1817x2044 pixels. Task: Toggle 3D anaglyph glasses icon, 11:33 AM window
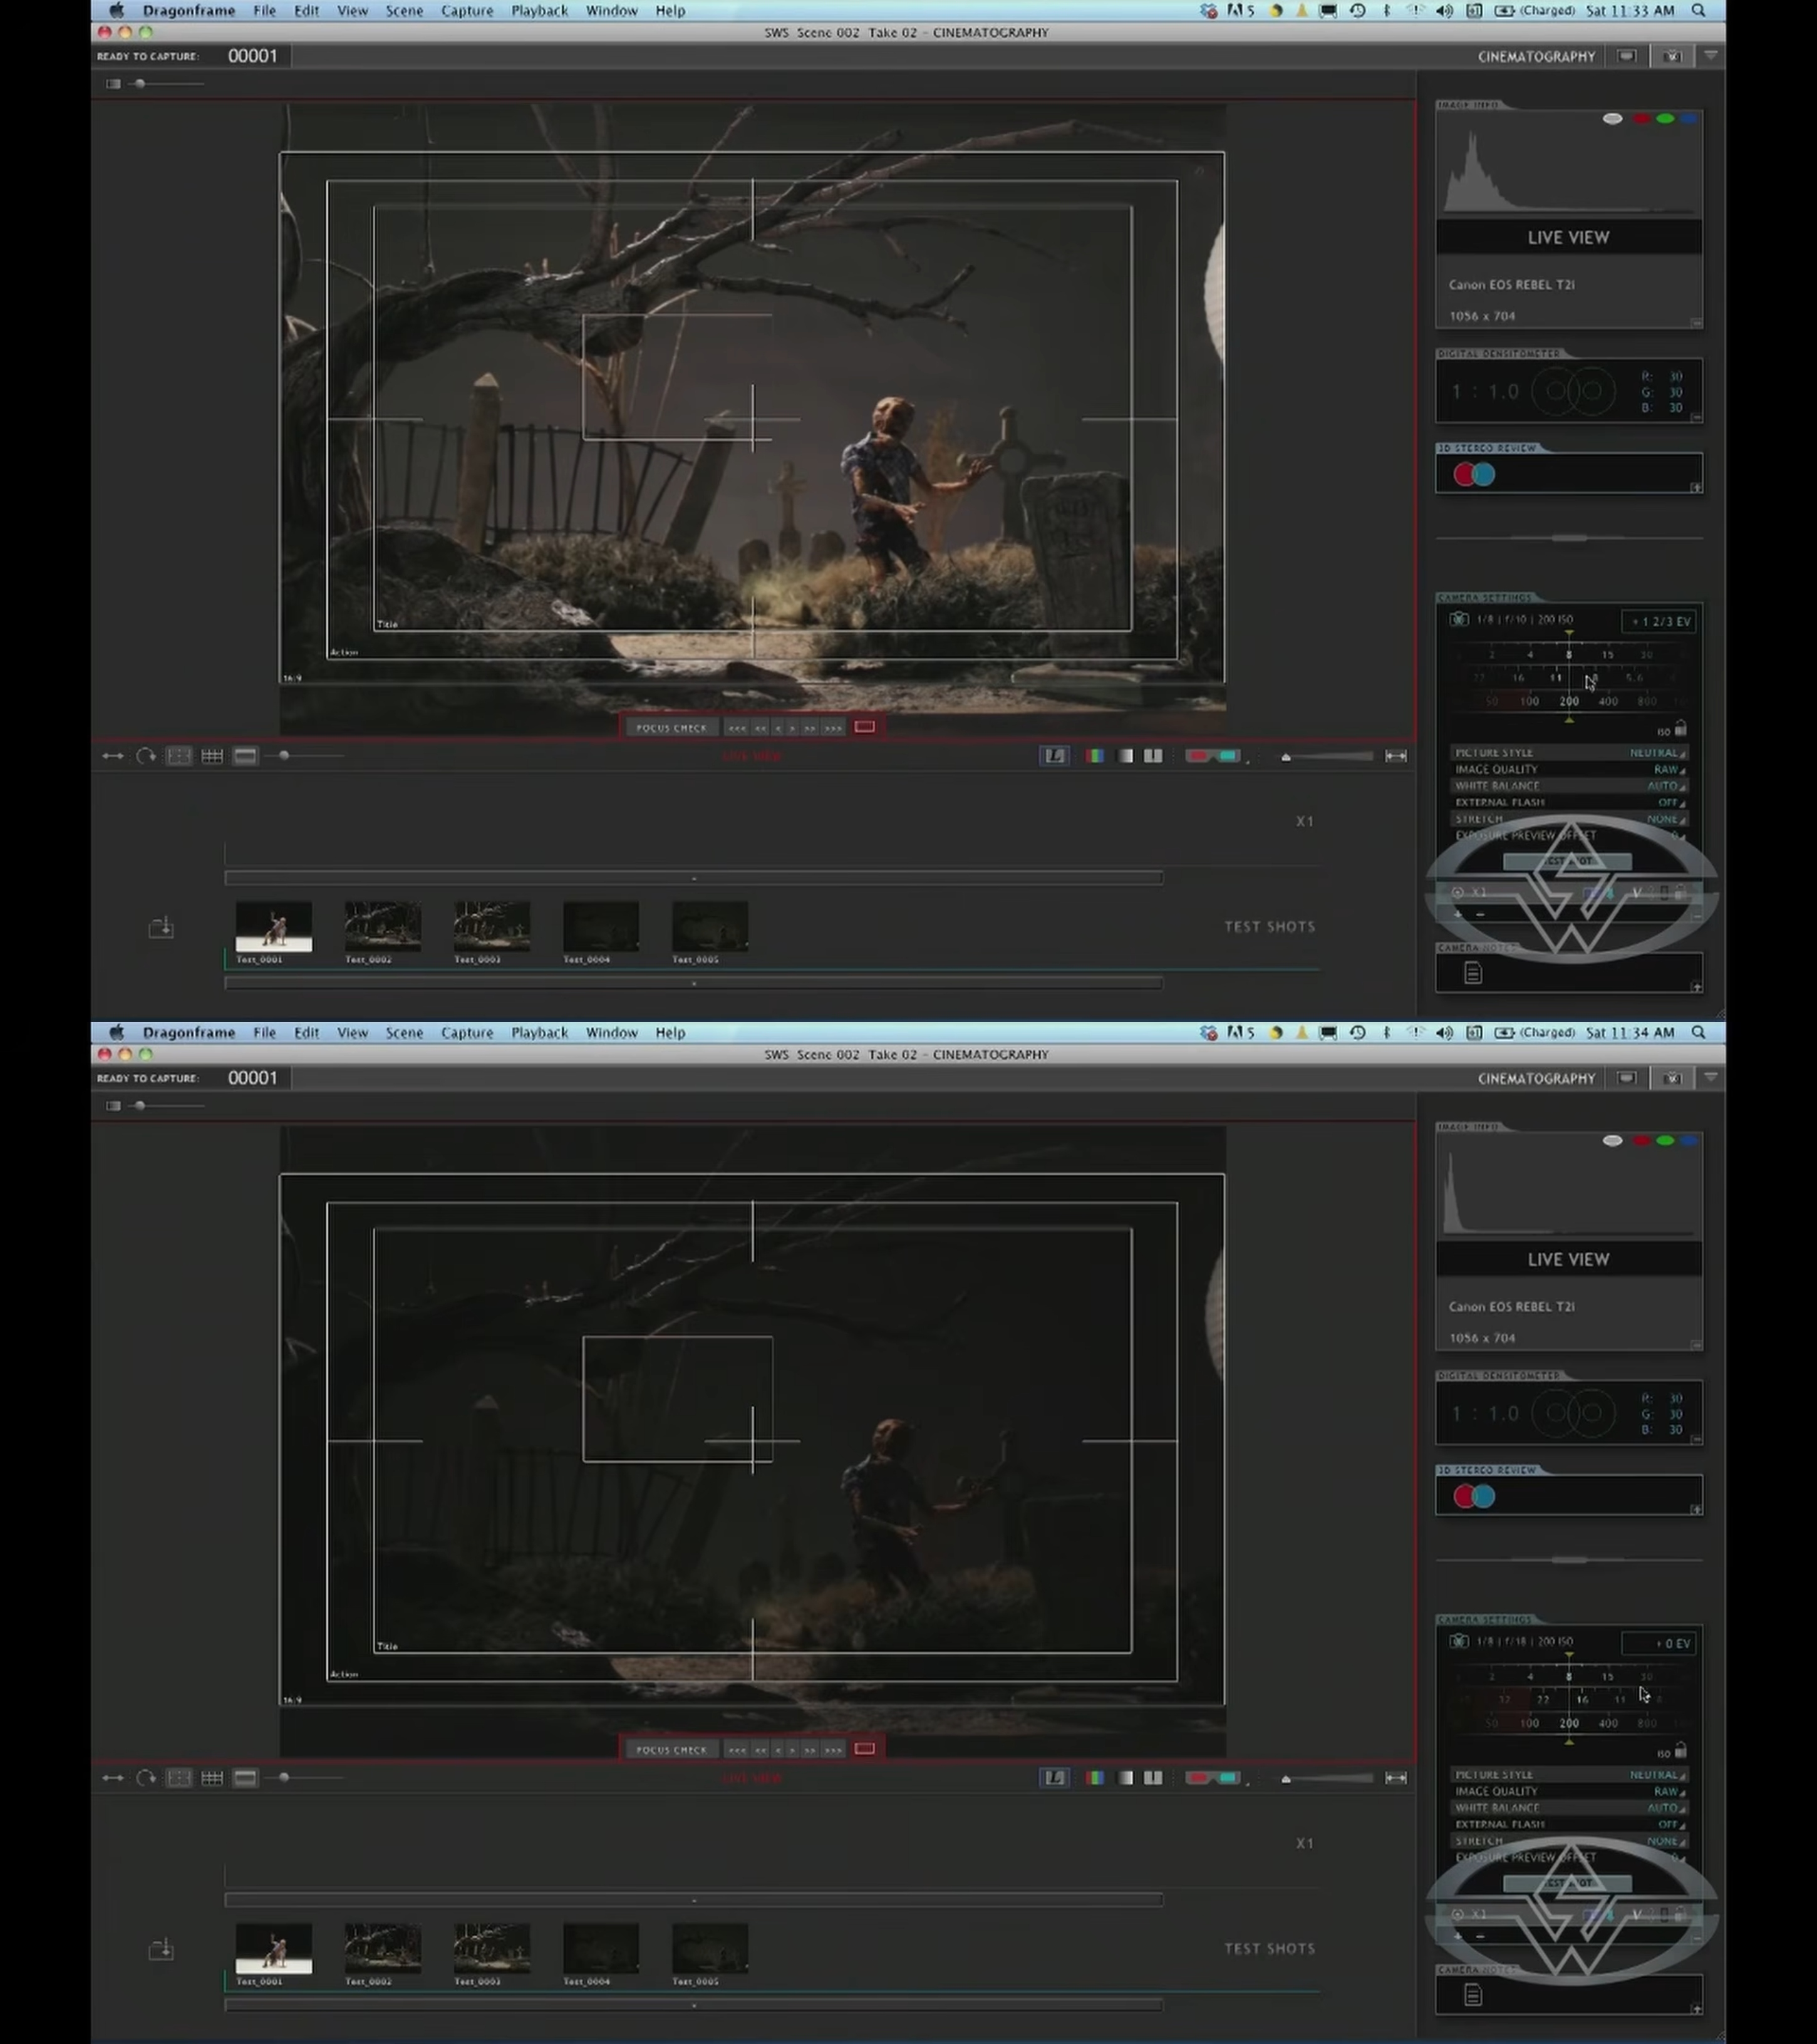point(1213,756)
